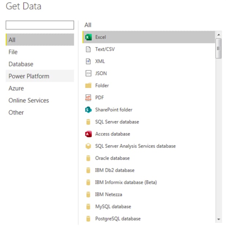
Task: Select the Excel label
Action: 100,37
